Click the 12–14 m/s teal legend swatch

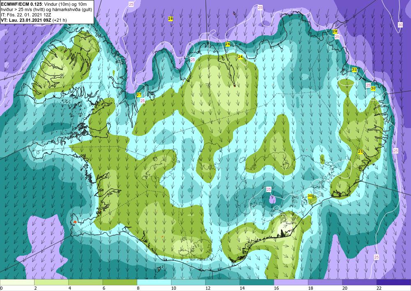pos(222,282)
